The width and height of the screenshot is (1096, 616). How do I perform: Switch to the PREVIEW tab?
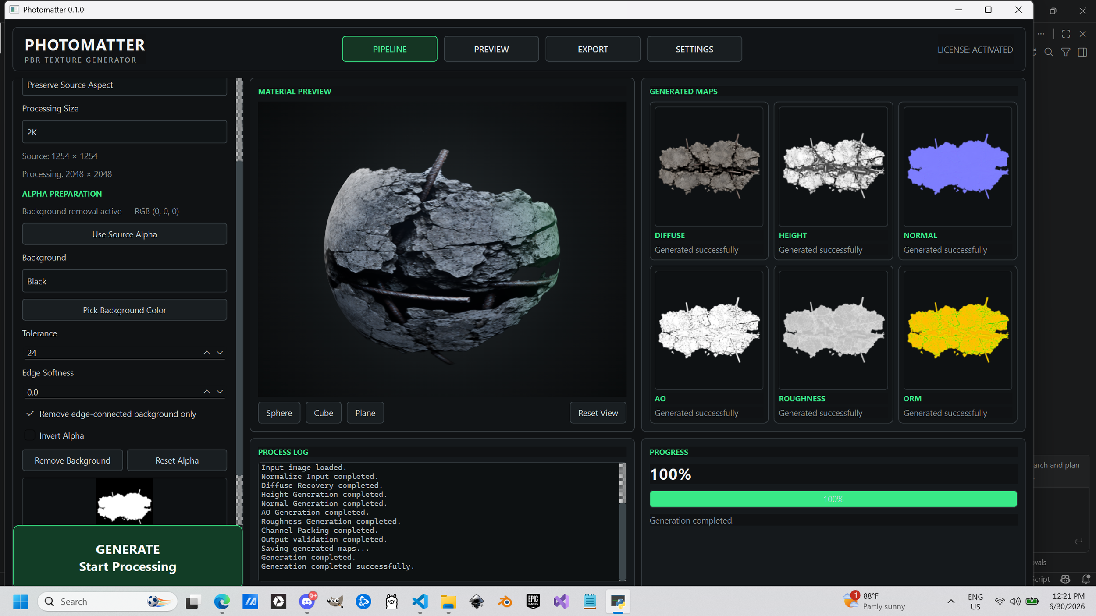click(491, 49)
